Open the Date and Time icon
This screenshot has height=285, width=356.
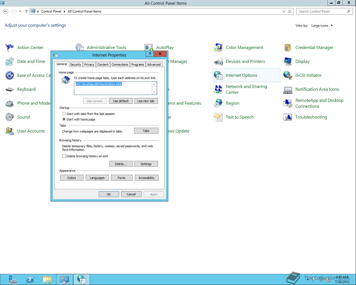(10, 62)
